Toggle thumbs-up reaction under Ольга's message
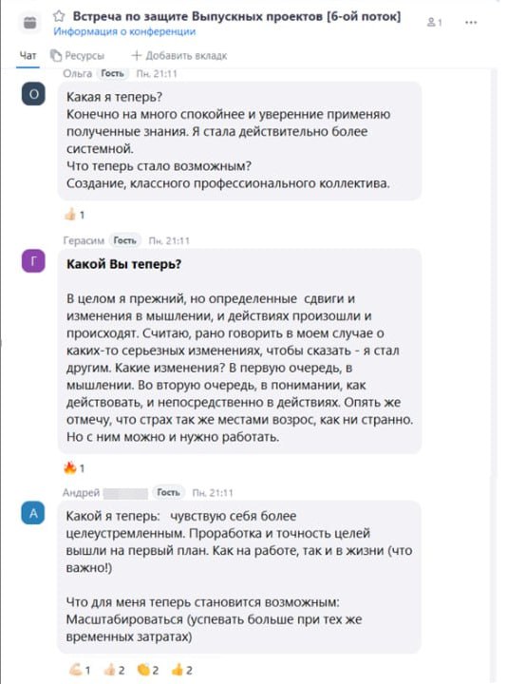Image resolution: width=525 pixels, height=684 pixels. (75, 215)
